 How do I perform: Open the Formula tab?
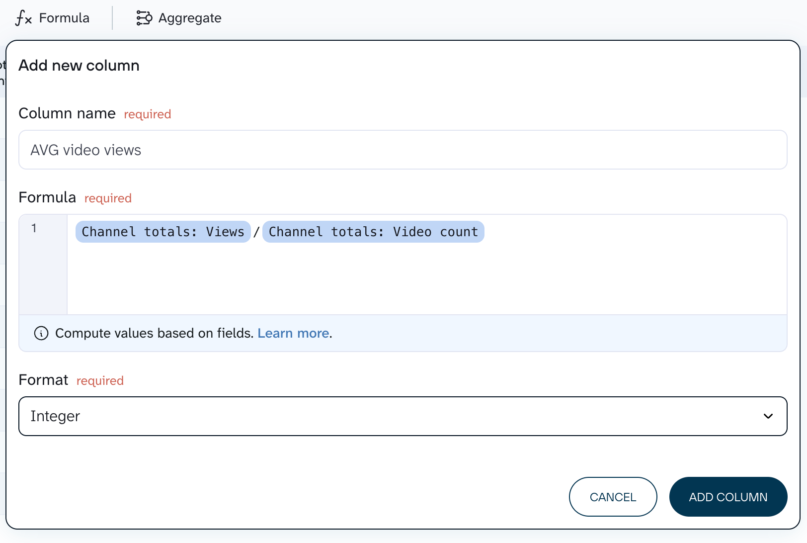click(53, 18)
